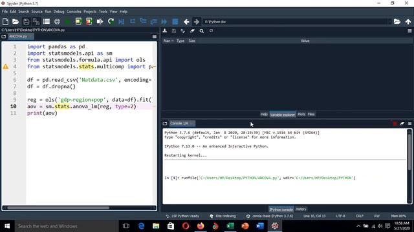Click the working directory path field
The width and height of the screenshot is (414, 232).
coord(297,22)
